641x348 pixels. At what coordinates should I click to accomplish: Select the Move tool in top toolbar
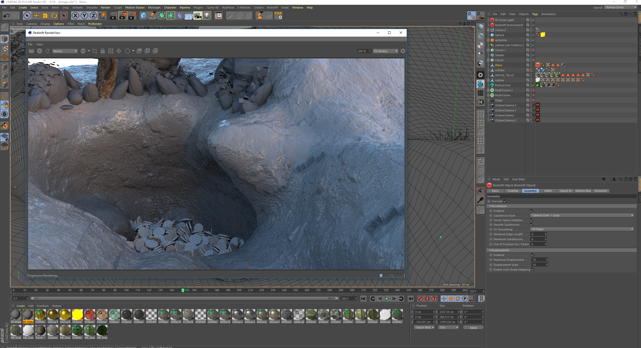click(36, 16)
